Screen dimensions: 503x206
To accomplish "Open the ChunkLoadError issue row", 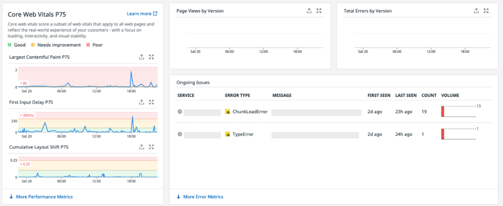I will [x=334, y=112].
